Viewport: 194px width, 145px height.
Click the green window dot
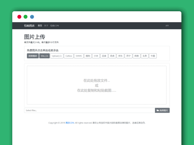coord(26,17)
